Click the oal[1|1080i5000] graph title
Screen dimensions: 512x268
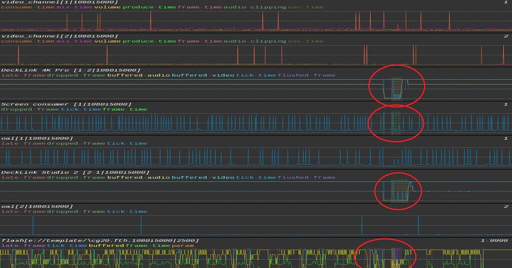pos(37,138)
